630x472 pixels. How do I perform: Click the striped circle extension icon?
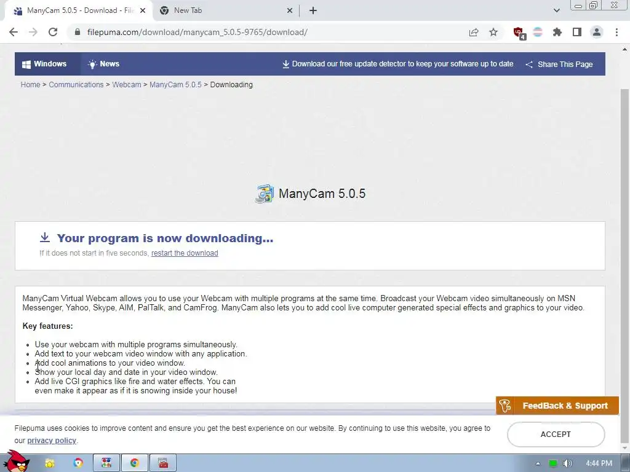538,32
